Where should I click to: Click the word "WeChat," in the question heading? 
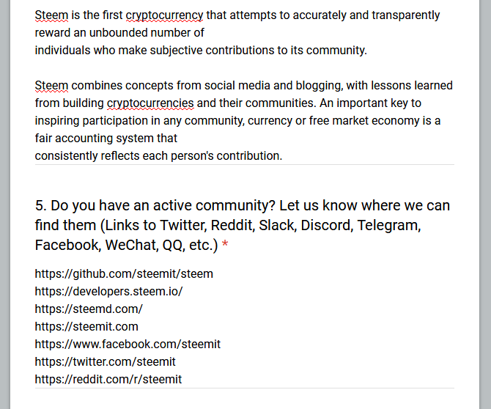pos(132,245)
